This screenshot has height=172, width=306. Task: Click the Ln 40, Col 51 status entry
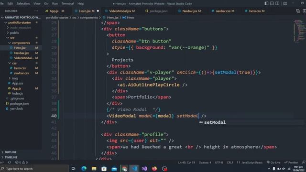point(186,162)
